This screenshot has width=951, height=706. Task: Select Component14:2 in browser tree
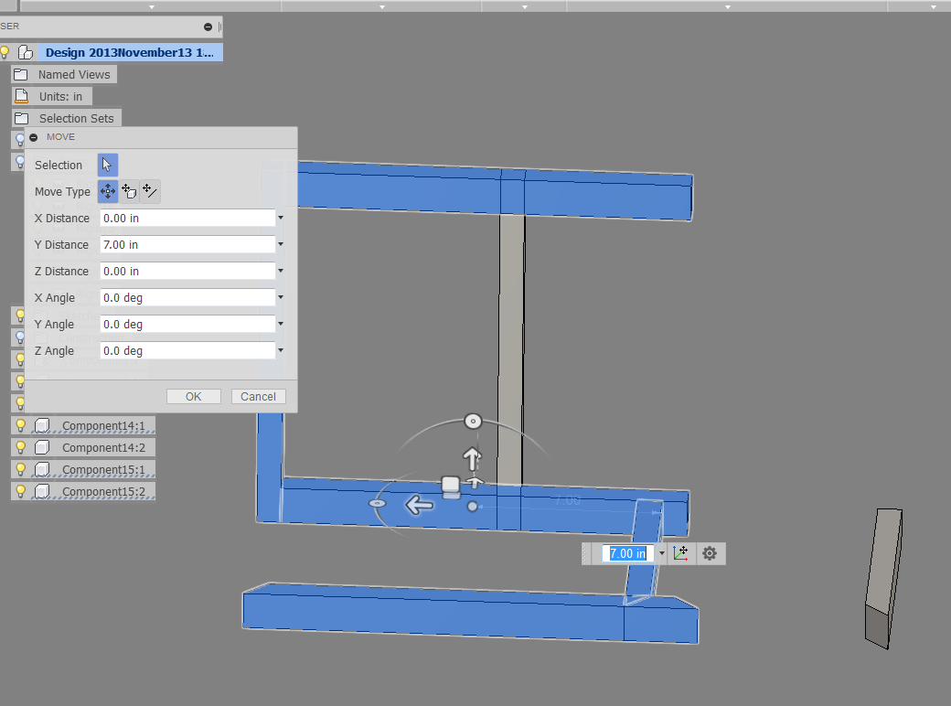[x=103, y=447]
